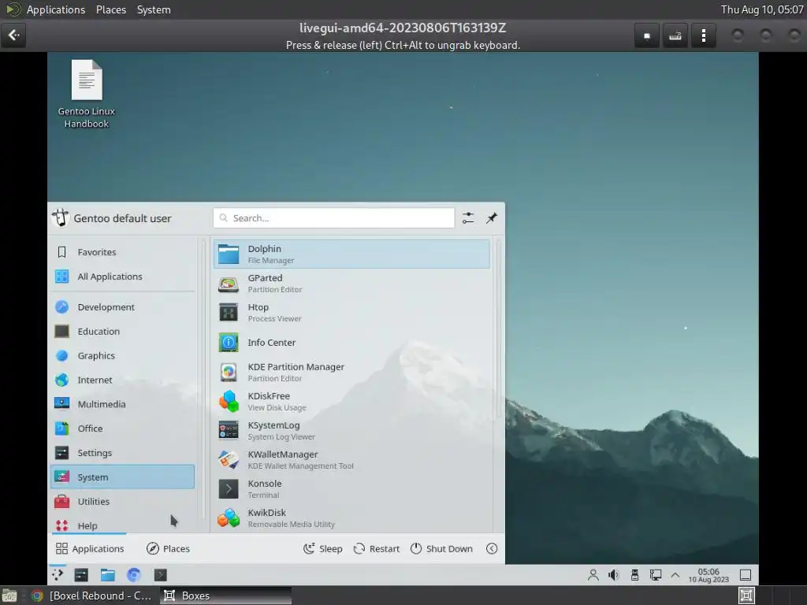Select the Development category
The image size is (807, 605).
pyautogui.click(x=122, y=307)
